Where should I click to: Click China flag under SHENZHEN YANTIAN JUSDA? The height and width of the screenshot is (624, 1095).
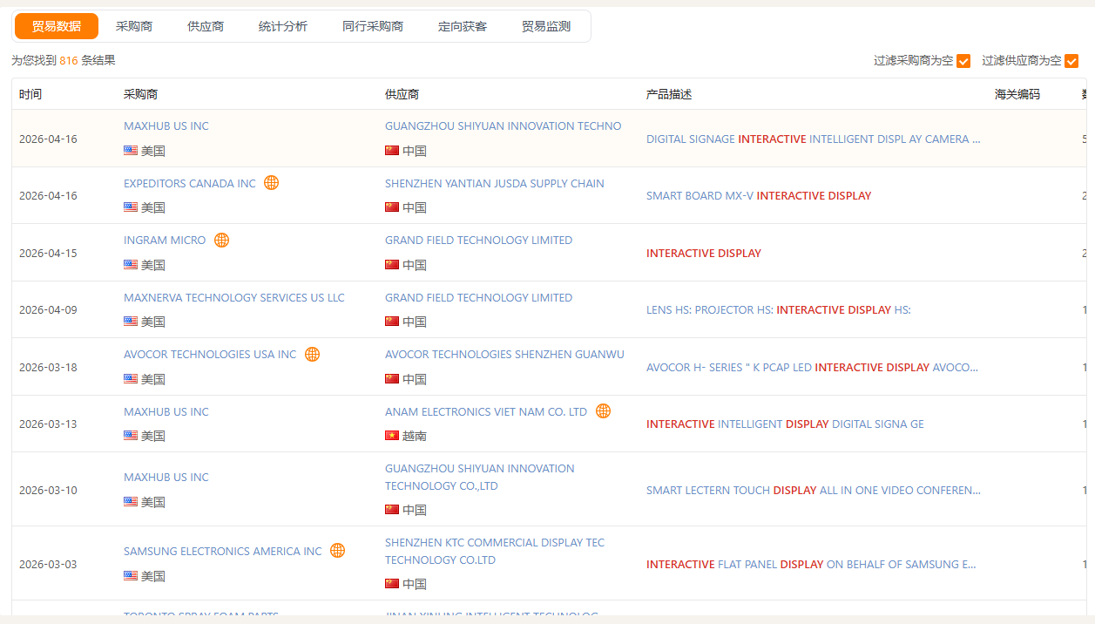(x=392, y=207)
